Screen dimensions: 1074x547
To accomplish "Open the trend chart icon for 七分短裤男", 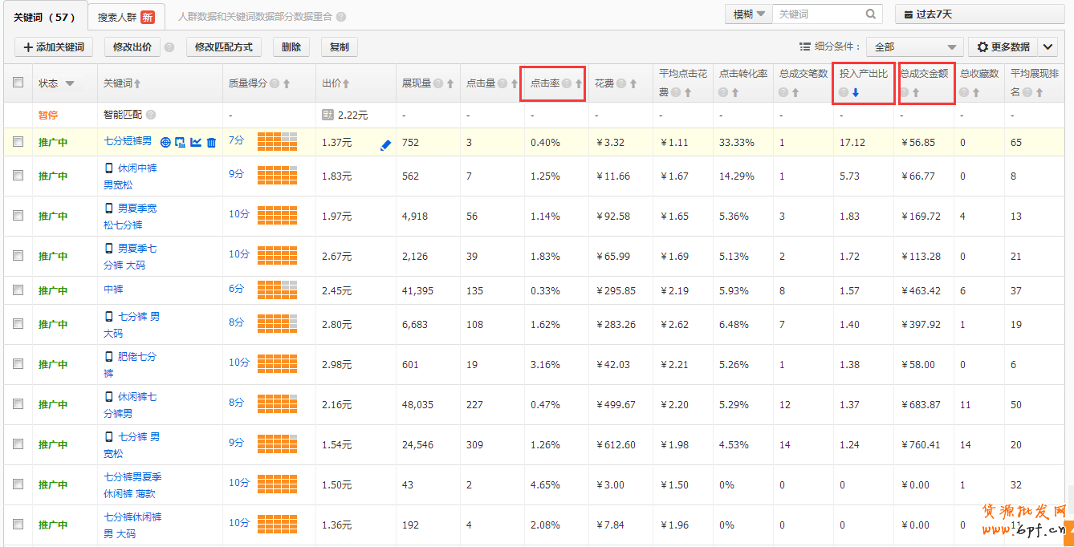I will 196,143.
